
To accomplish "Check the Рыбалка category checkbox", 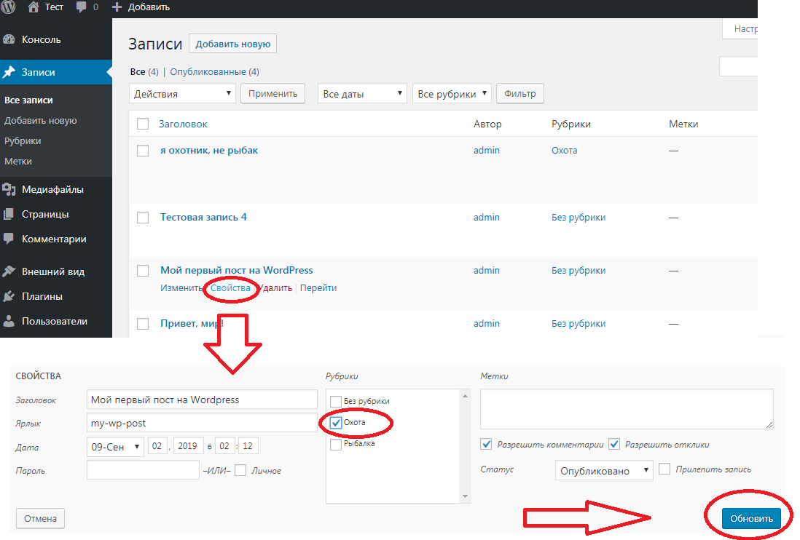I will click(336, 444).
